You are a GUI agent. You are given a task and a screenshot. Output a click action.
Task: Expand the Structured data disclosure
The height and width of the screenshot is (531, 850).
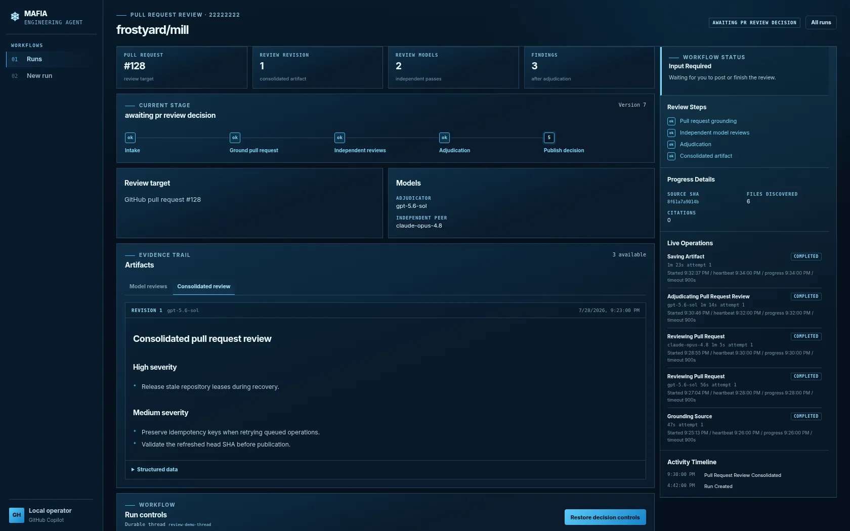coord(154,469)
